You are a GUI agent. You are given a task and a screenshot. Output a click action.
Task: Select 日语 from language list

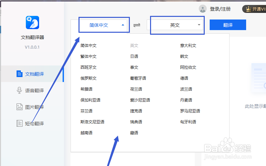[134, 57]
